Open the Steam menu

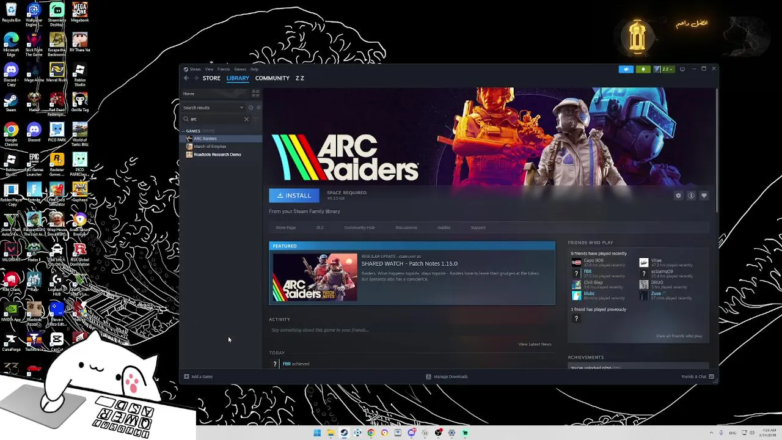click(x=195, y=69)
